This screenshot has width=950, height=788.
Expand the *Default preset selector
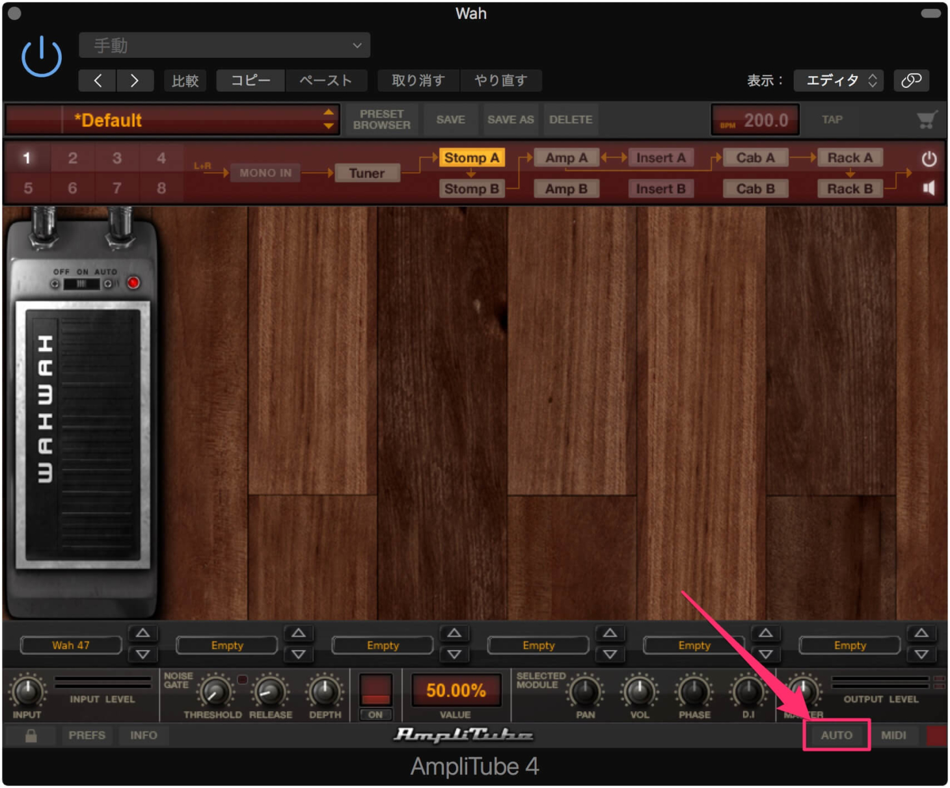point(329,120)
